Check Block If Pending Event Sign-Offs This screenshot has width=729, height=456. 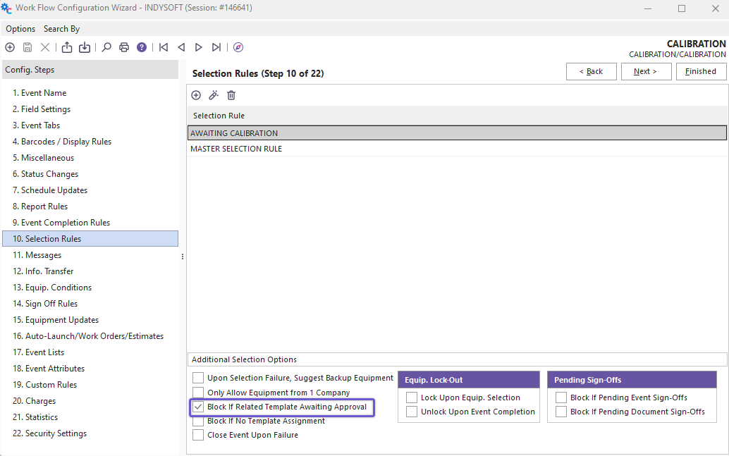point(561,398)
